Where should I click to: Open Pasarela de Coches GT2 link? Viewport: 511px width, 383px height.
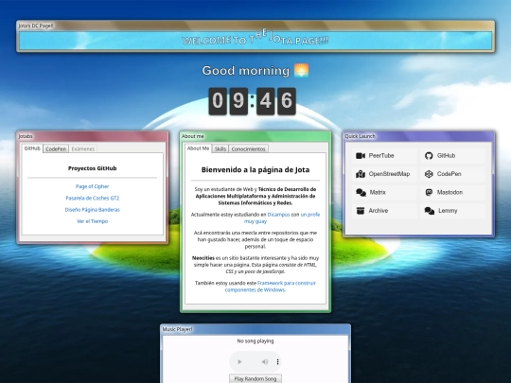tap(92, 198)
